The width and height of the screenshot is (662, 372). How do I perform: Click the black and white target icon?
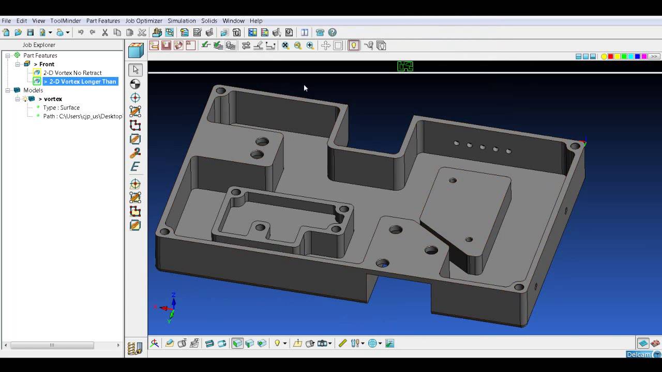pos(135,84)
